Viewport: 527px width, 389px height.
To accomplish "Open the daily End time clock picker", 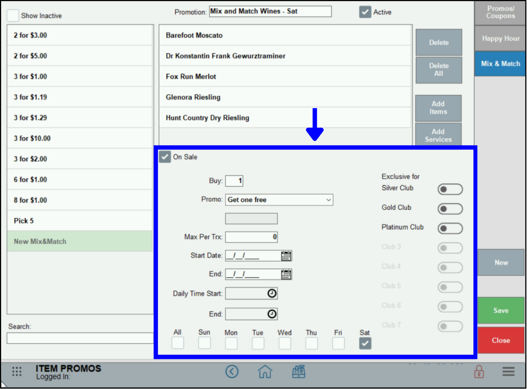I will pyautogui.click(x=271, y=314).
